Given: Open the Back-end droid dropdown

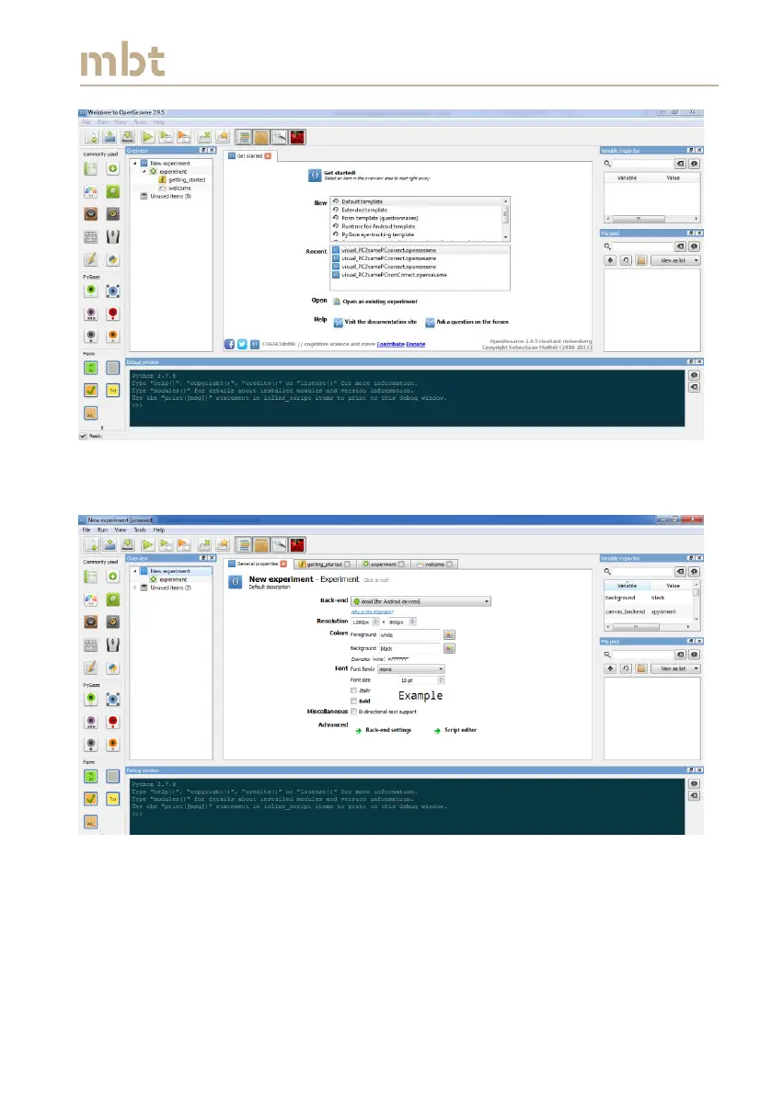Looking at the screenshot, I should point(421,601).
